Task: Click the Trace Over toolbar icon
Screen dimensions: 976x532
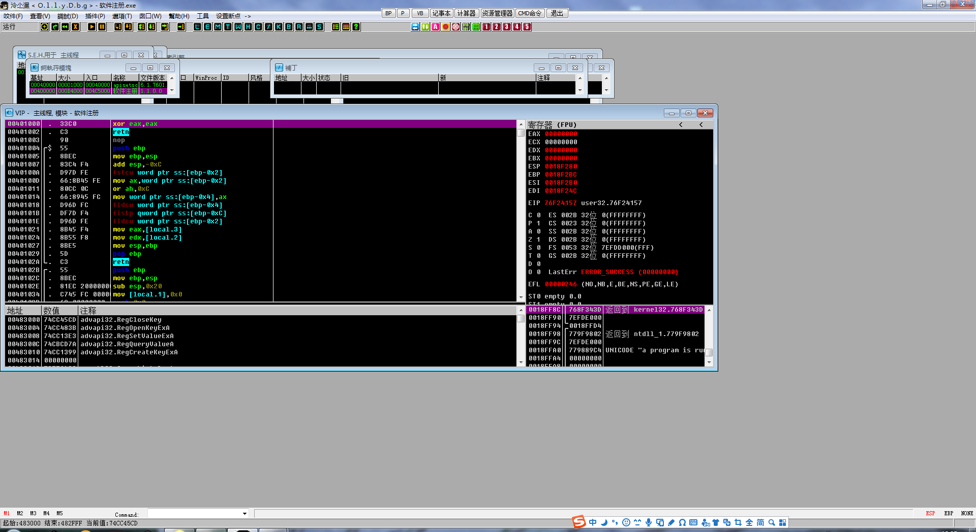Action: tap(151, 27)
